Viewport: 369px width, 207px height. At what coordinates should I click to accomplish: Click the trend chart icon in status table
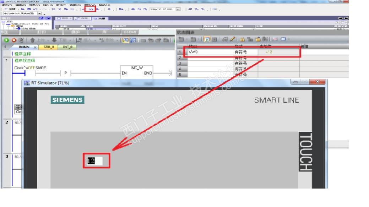click(275, 39)
